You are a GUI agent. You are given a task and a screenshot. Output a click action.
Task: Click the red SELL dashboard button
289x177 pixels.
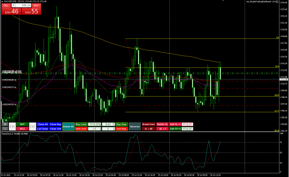22,129
